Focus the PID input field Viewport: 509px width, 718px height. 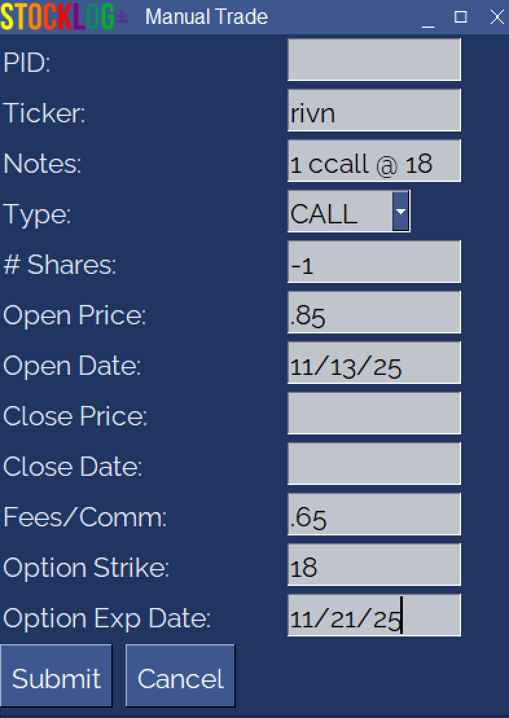pos(374,60)
